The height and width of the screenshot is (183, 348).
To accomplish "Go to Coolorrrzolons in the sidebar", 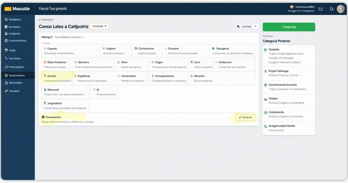I will 17,41.
